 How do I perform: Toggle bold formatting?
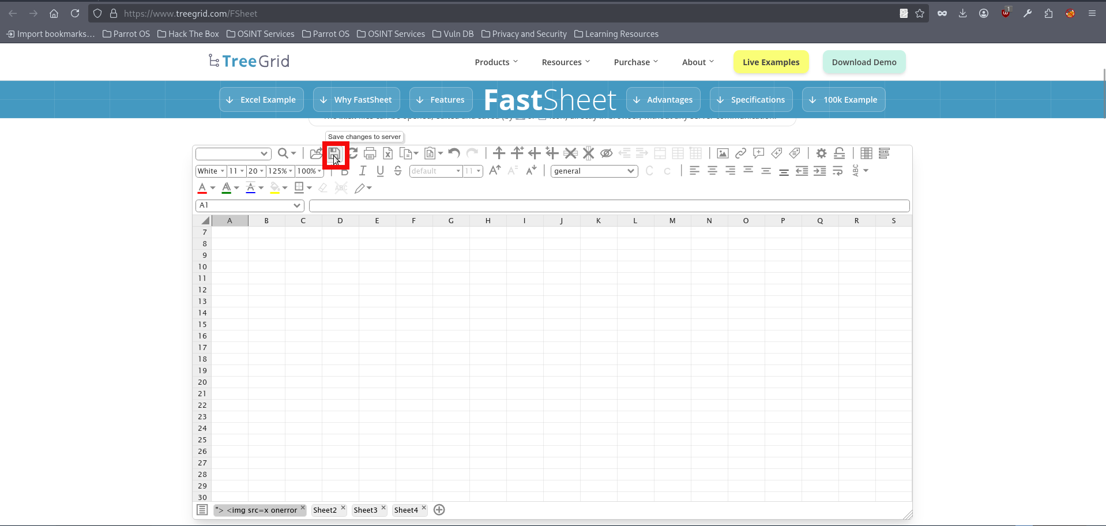click(345, 171)
